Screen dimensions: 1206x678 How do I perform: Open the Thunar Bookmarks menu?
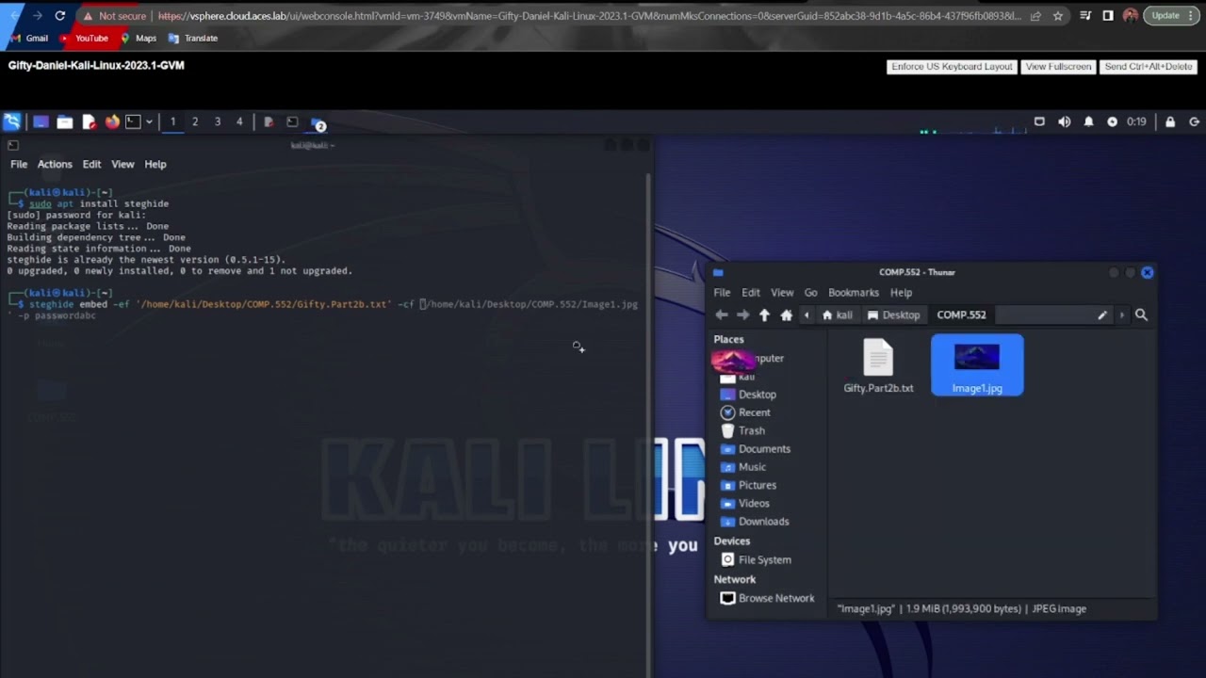coord(854,292)
